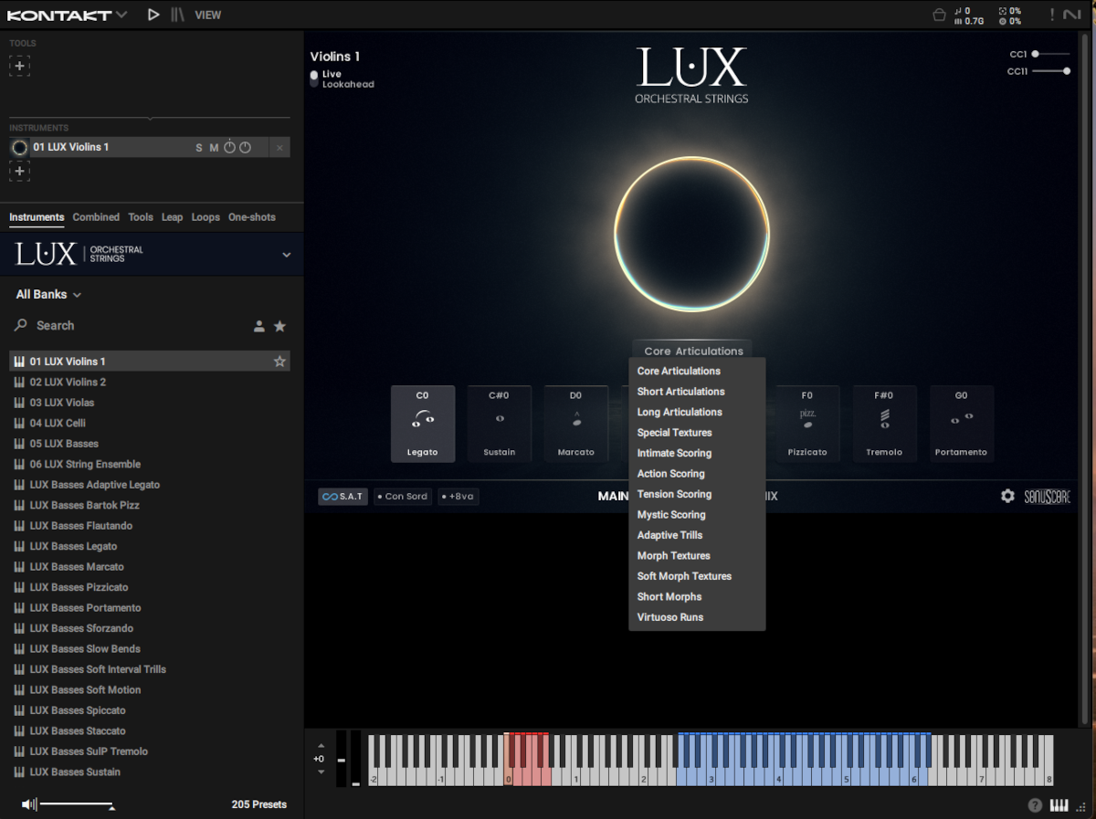This screenshot has width=1096, height=819.
Task: Choose Virtuoso Runs from the articulation menu
Action: tap(670, 617)
